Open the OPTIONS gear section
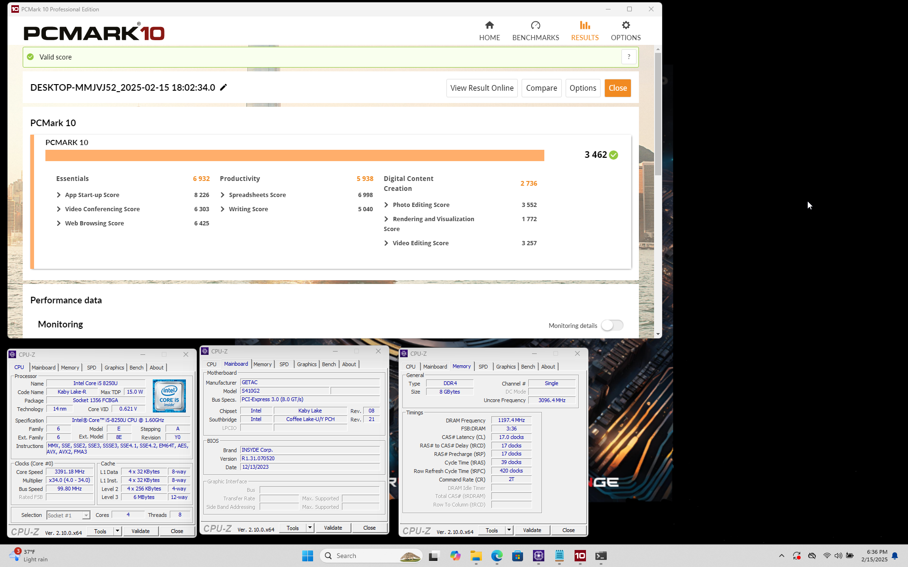The height and width of the screenshot is (567, 908). tap(626, 31)
